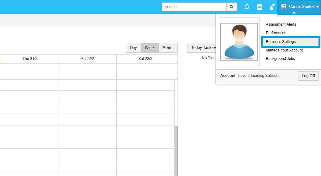Collapse the Carlos Santos user menu
The image size is (321, 176).
click(300, 7)
